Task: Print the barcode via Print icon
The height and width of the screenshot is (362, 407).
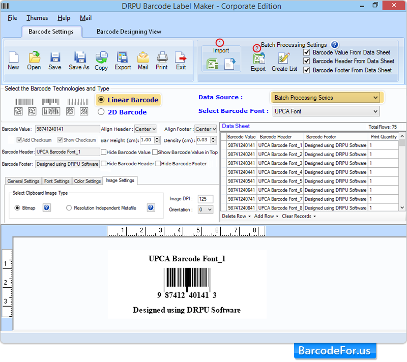Action: [x=162, y=57]
